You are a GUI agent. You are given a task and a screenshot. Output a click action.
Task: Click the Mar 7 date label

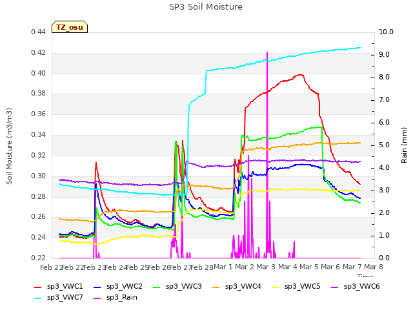click(352, 267)
